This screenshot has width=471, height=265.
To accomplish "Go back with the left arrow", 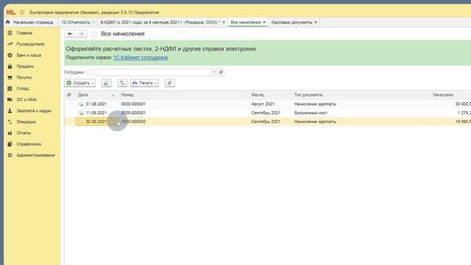I will tap(70, 34).
